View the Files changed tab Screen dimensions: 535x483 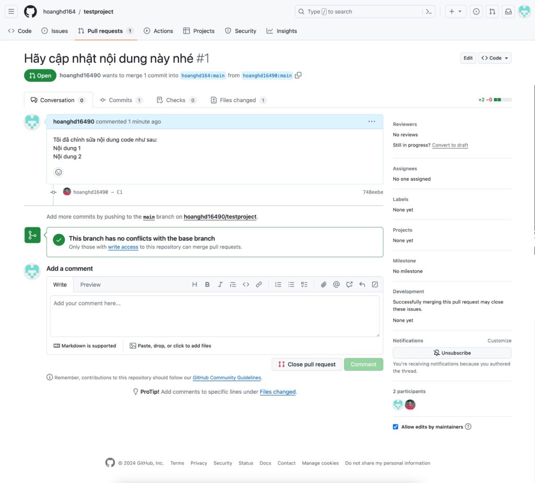(x=238, y=100)
